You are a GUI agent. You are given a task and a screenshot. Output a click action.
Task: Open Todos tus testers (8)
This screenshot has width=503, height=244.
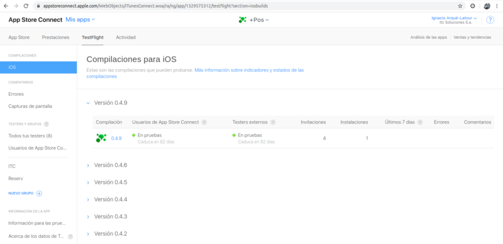[30, 135]
